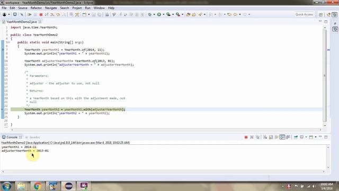Click the Back navigation arrow icon
The image size is (339, 191).
[235, 14]
